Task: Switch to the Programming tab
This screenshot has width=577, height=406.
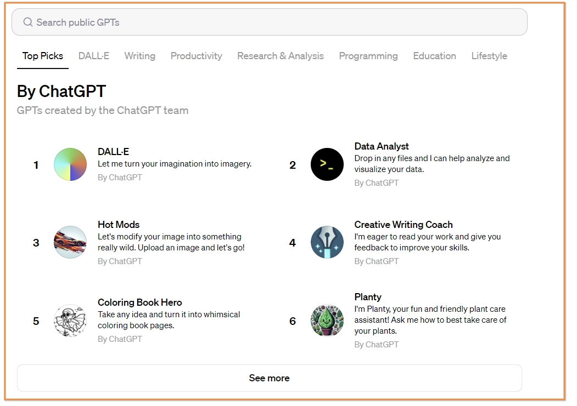Action: point(368,56)
